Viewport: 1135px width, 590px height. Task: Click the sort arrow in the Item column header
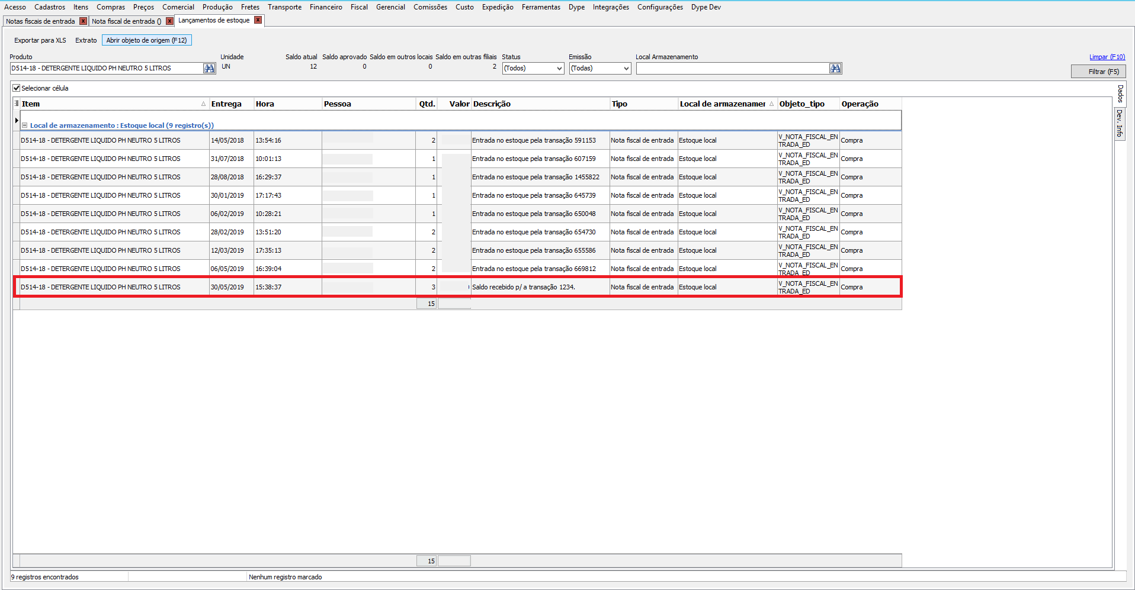203,104
